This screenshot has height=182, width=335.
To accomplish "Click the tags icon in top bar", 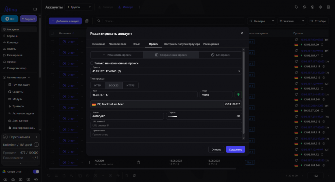I will (x=296, y=7).
